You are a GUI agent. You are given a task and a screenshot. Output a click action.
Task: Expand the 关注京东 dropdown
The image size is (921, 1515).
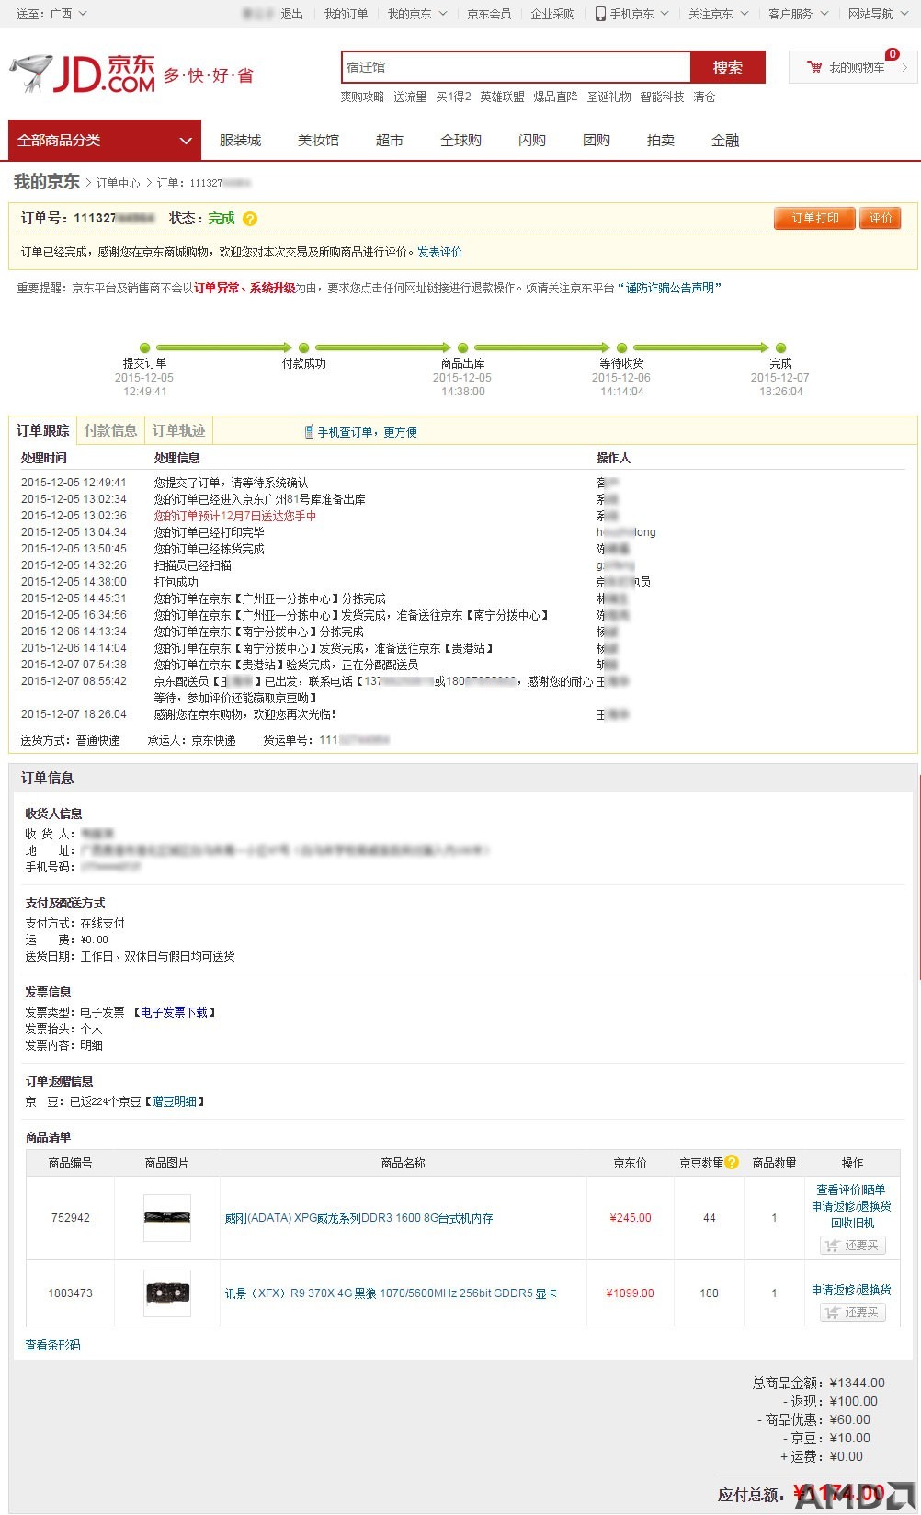[x=719, y=14]
